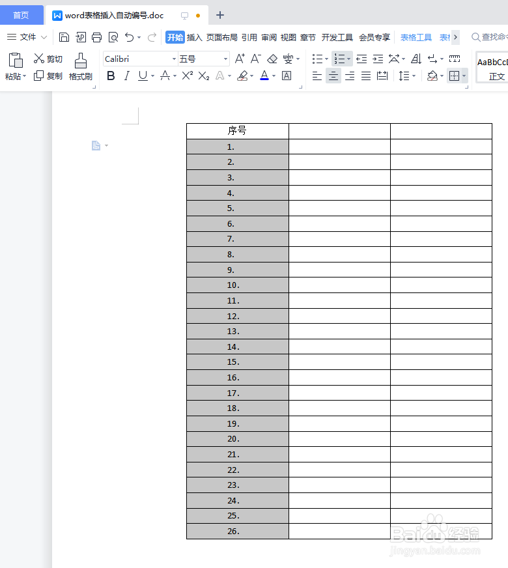Open the 表格工具 tab
The height and width of the screenshot is (568, 508).
(x=416, y=37)
